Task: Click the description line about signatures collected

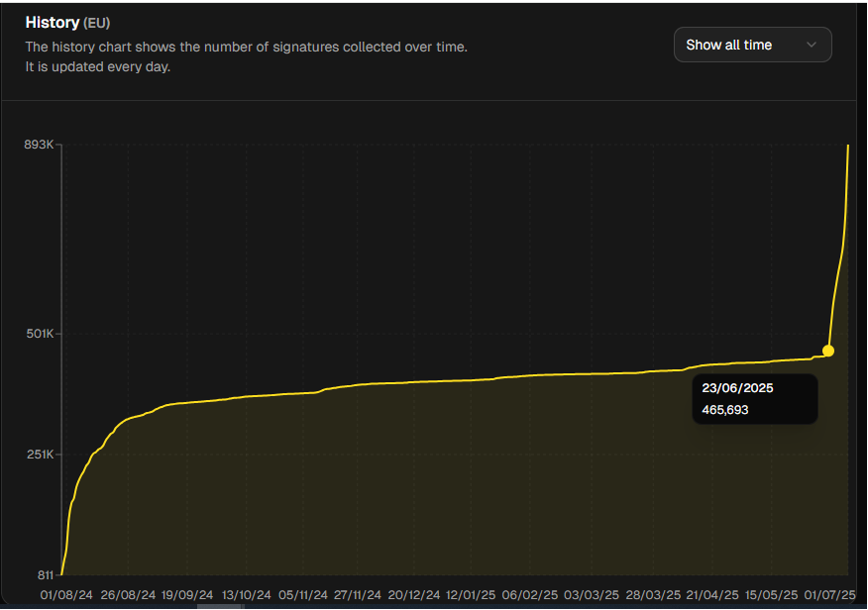Action: point(247,47)
